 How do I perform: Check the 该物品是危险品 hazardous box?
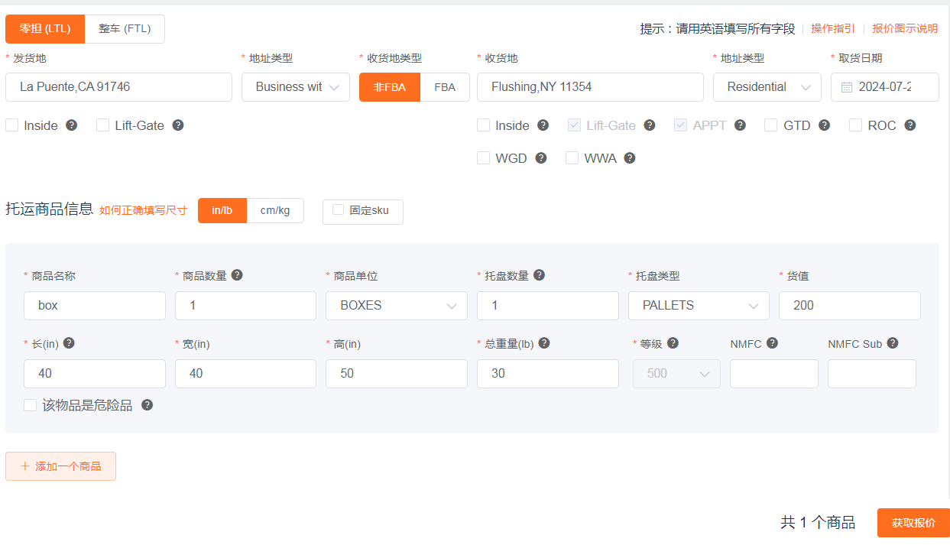click(x=31, y=405)
